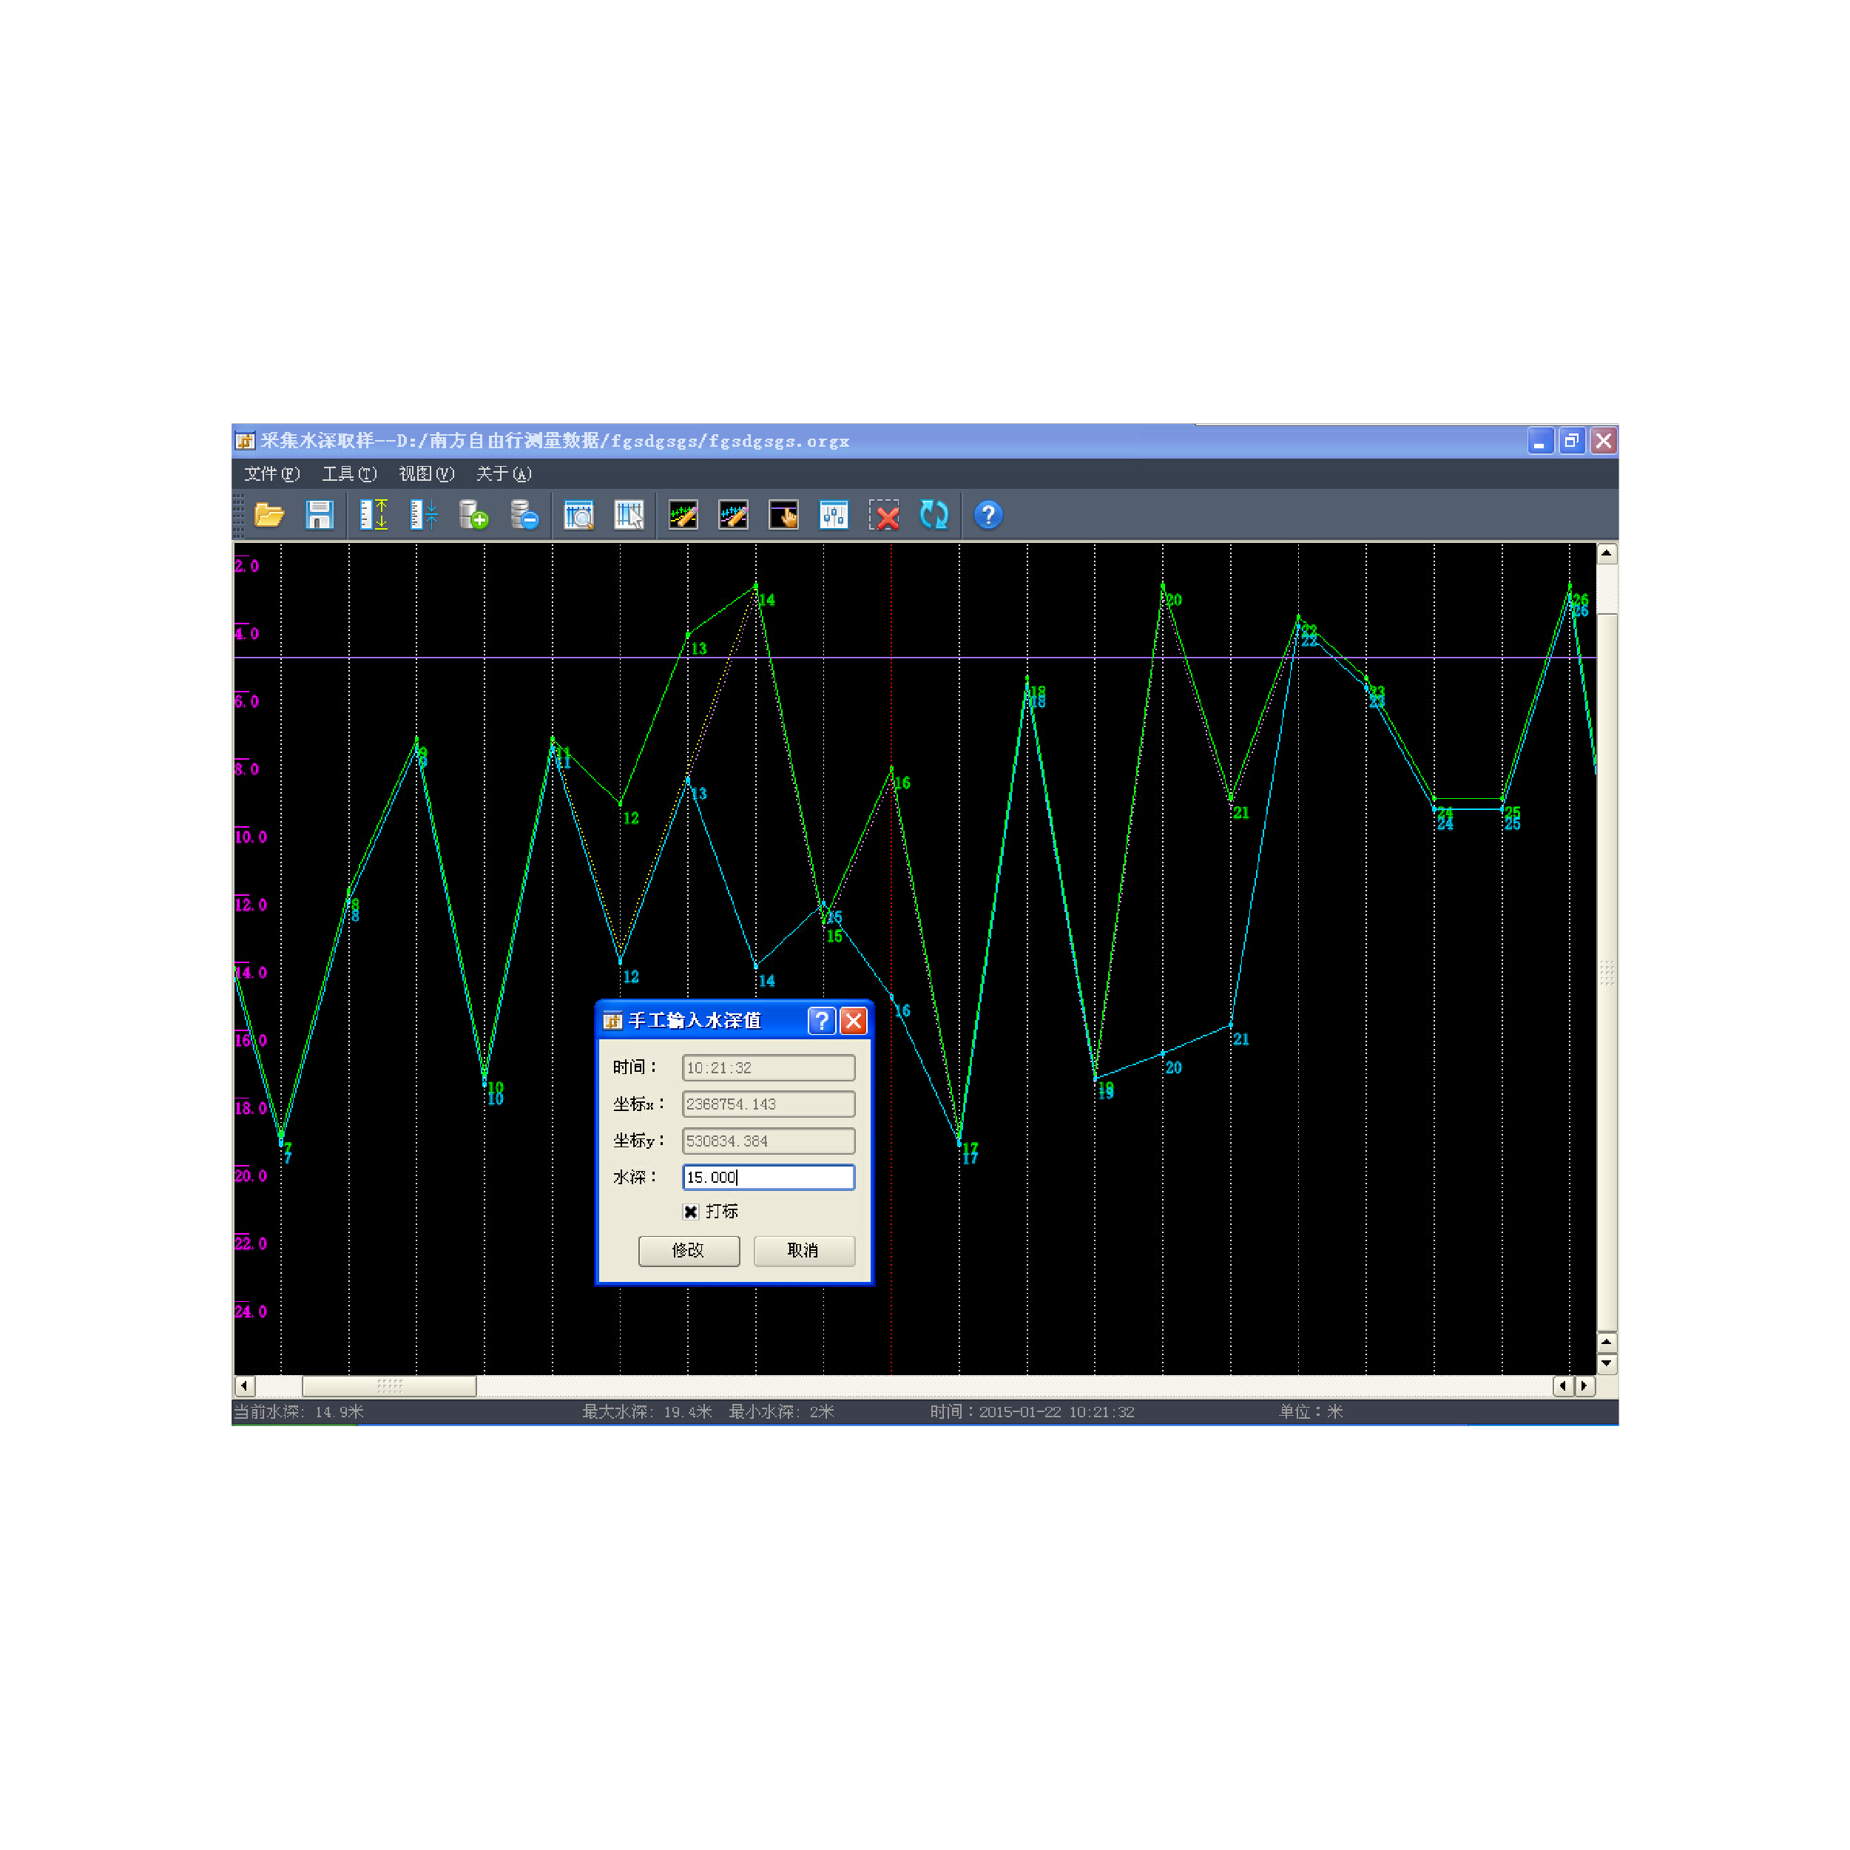Click the database remove (blue minus) icon
The height and width of the screenshot is (1850, 1850).
(524, 515)
